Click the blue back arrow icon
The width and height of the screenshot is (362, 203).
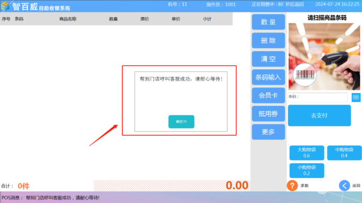pos(344,185)
